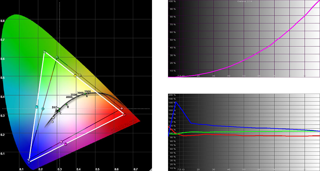This screenshot has width=320, height=171.
Task: Click illuminant A label on the curve
Action: click(86, 97)
